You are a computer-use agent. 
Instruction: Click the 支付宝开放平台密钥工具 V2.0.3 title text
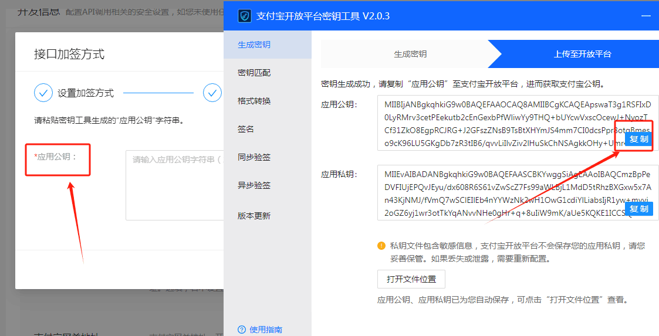(x=323, y=16)
